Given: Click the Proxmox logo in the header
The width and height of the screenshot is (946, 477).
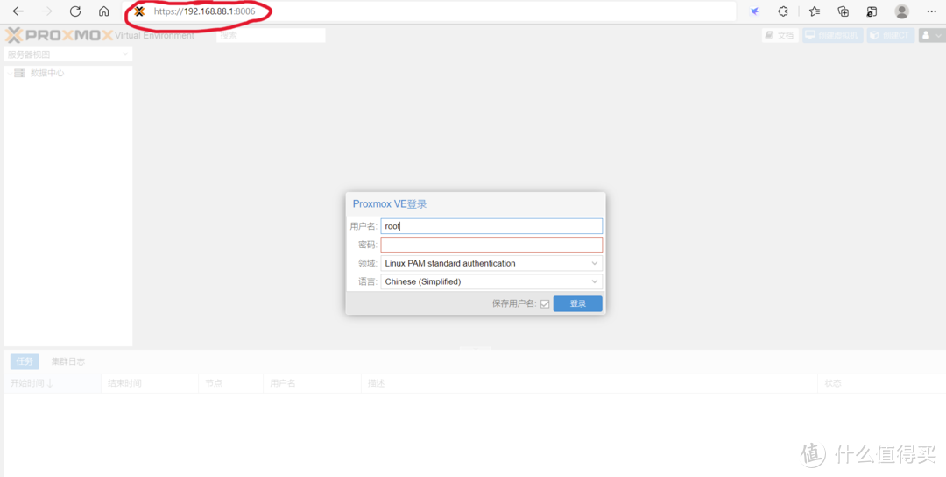Looking at the screenshot, I should click(x=59, y=35).
